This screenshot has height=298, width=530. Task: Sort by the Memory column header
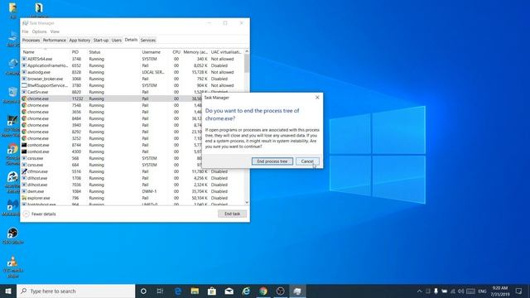195,52
